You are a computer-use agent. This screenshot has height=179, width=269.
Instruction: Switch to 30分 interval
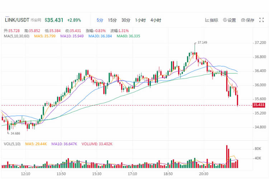[126, 20]
